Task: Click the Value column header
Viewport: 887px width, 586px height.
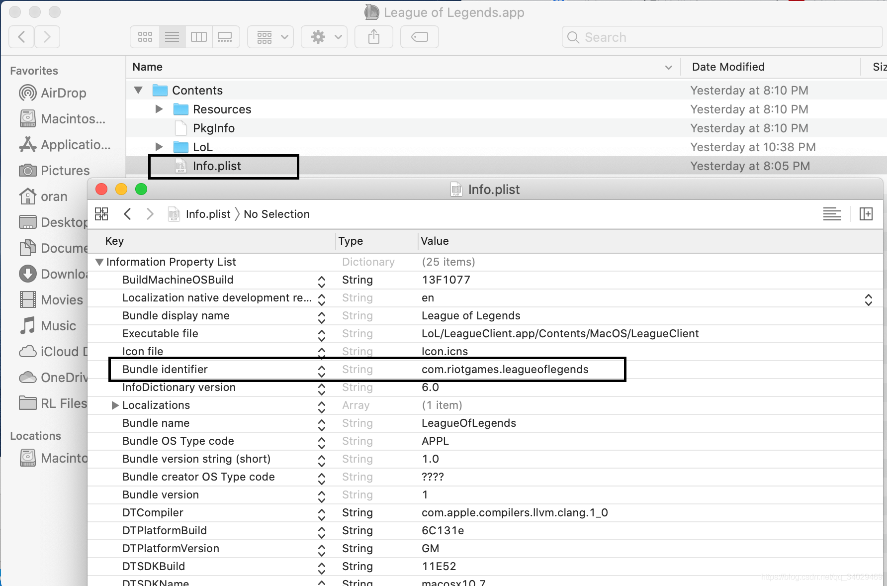Action: 651,241
